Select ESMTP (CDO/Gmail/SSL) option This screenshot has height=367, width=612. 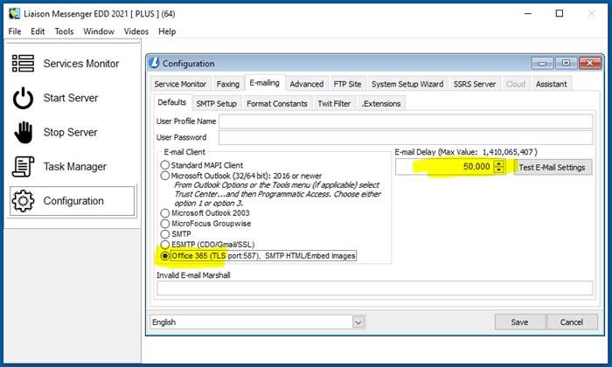[x=165, y=245]
